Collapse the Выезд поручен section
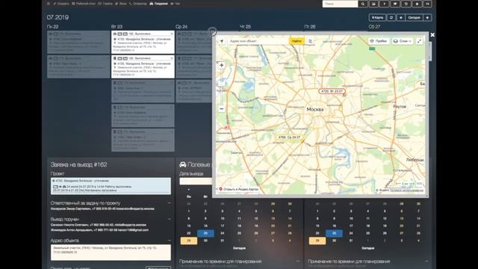 [x=170, y=219]
